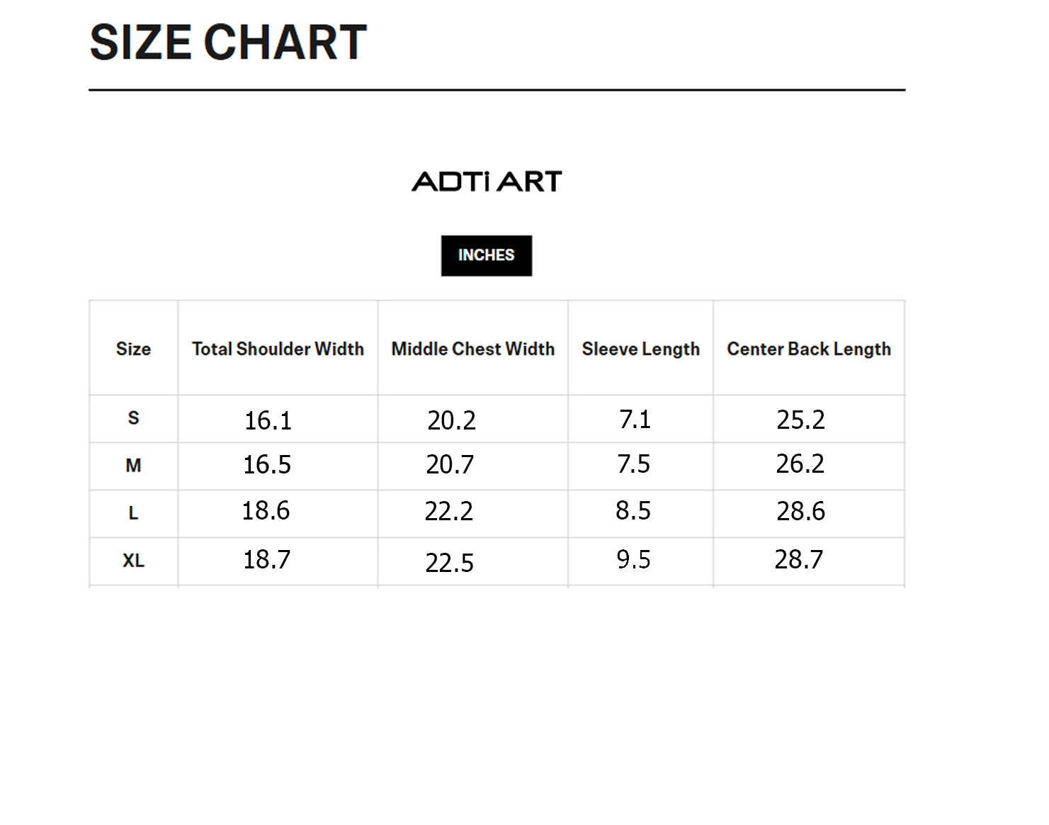
Task: Click sleeve length value 8.5
Action: pos(633,510)
